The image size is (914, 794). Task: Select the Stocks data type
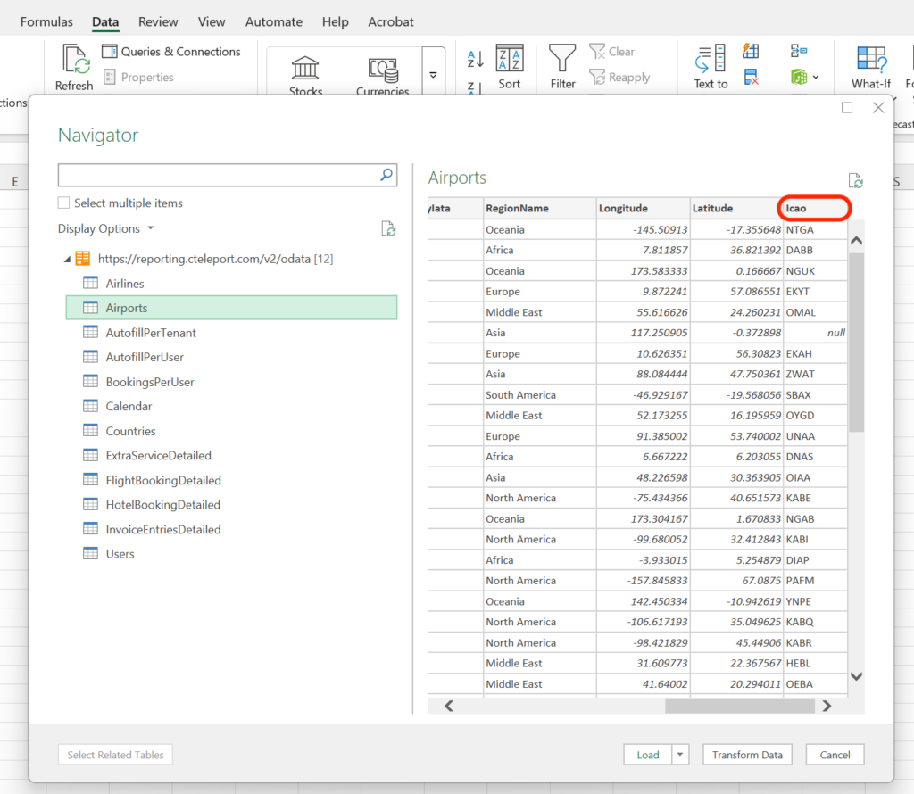[x=305, y=75]
